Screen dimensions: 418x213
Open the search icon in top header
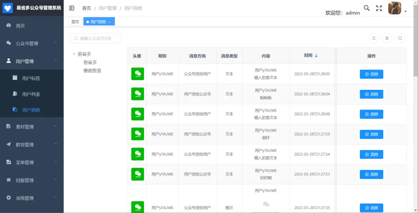pos(367,8)
